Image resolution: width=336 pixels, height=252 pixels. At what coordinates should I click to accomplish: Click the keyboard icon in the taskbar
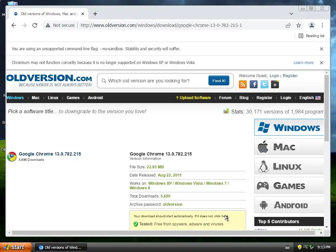coord(287,247)
